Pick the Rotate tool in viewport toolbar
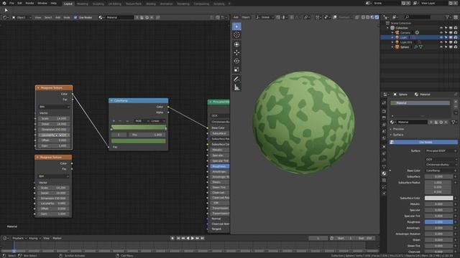460x258 pixels. coord(236,61)
